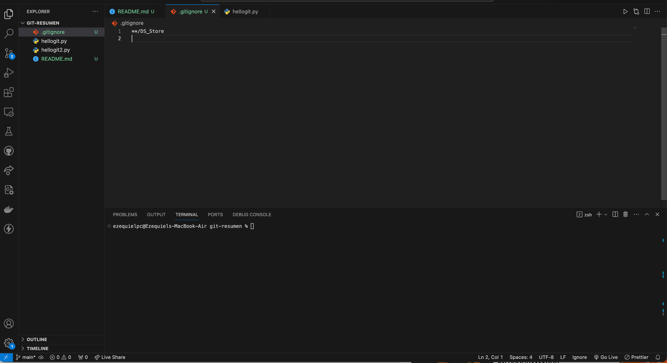The image size is (667, 363).
Task: Split the terminal pane
Action: 615,215
